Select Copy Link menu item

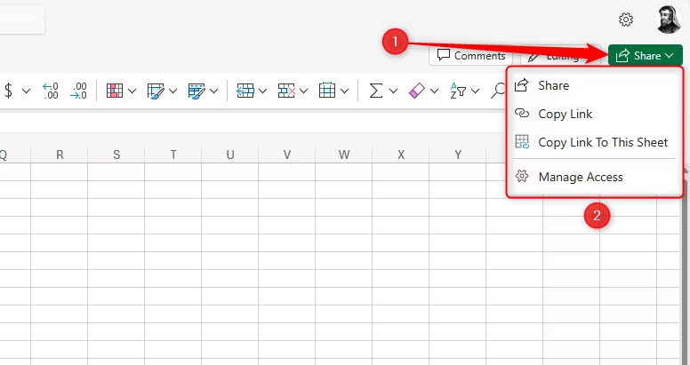[594, 114]
